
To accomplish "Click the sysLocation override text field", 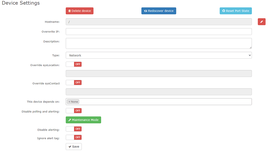I will click(x=159, y=74).
